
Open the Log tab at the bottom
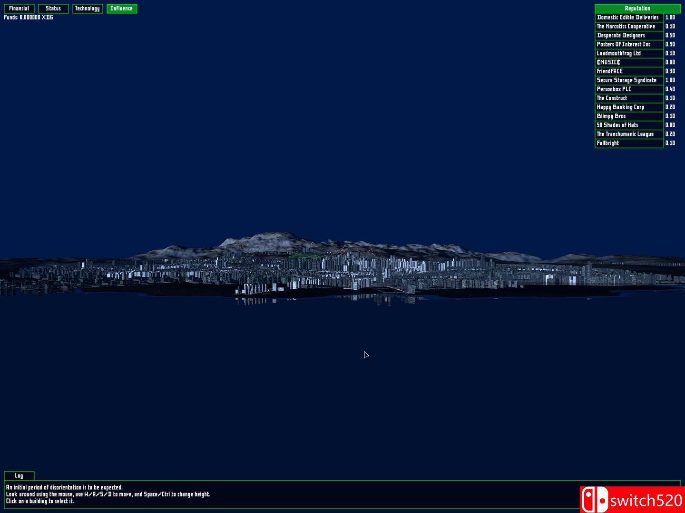19,475
